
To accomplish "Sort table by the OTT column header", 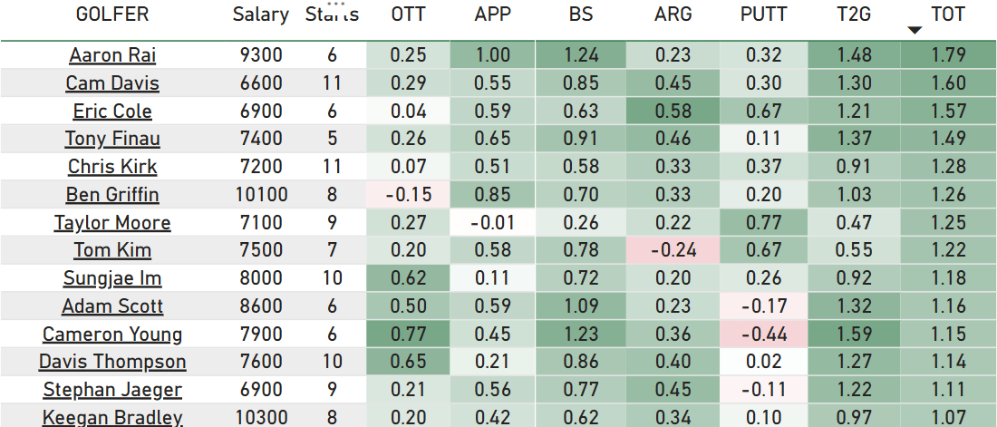I will pos(408,14).
